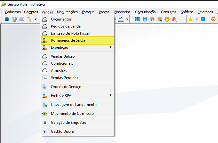This screenshot has height=143, width=218.
Task: Click the blue info square icon
Action: (203, 19)
